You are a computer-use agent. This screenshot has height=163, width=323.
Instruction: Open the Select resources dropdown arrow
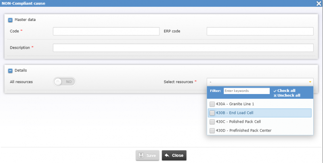pos(310,82)
